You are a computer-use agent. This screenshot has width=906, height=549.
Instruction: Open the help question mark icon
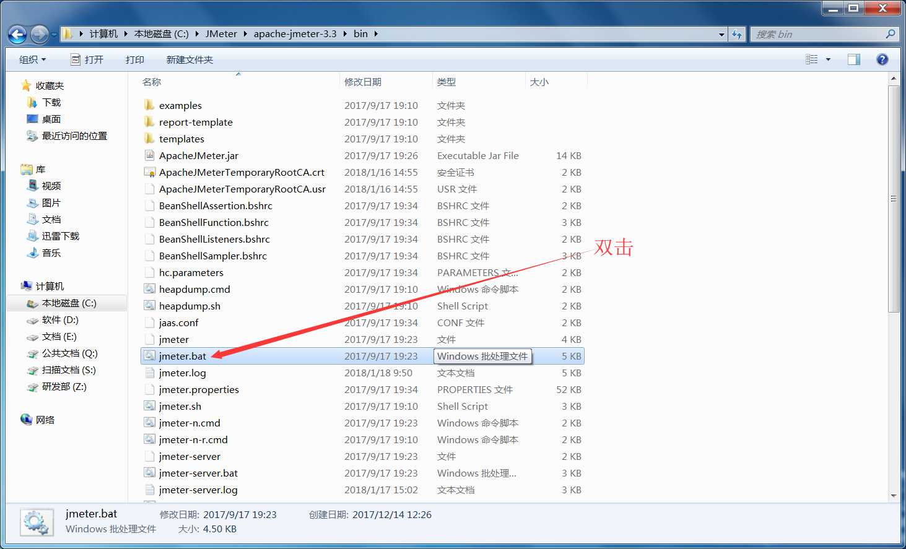(x=882, y=59)
